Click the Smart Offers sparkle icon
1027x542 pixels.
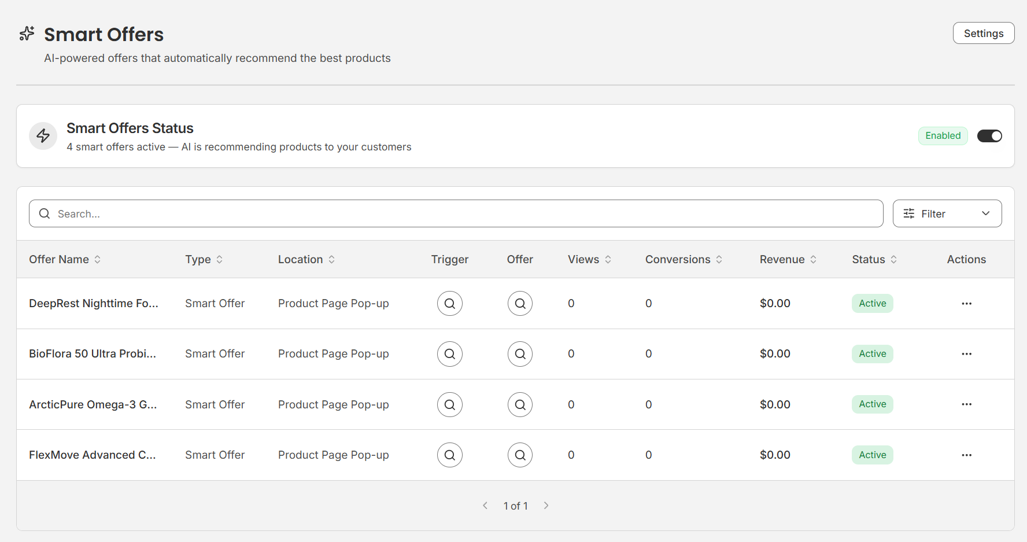(27, 34)
